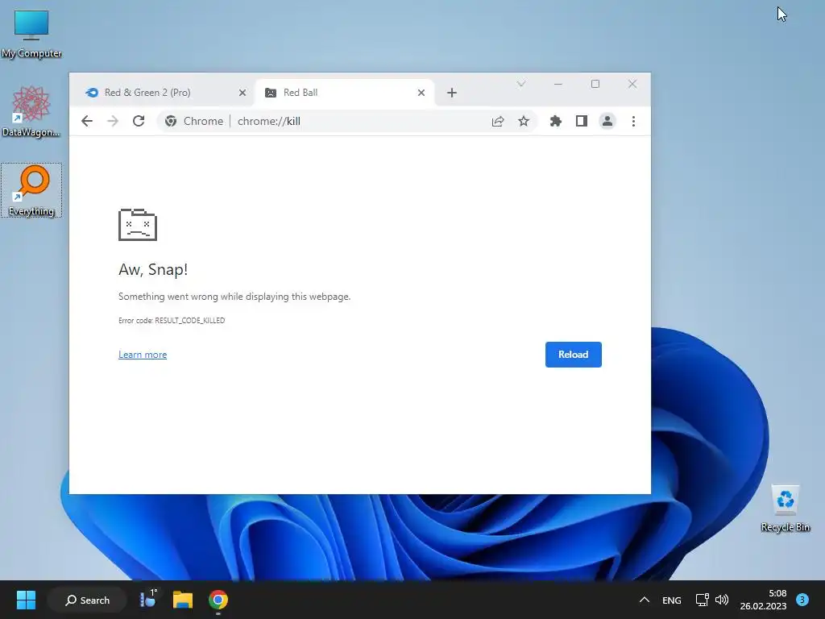Image resolution: width=825 pixels, height=619 pixels.
Task: Reload the page with the toolbar refresh icon
Action: point(139,121)
